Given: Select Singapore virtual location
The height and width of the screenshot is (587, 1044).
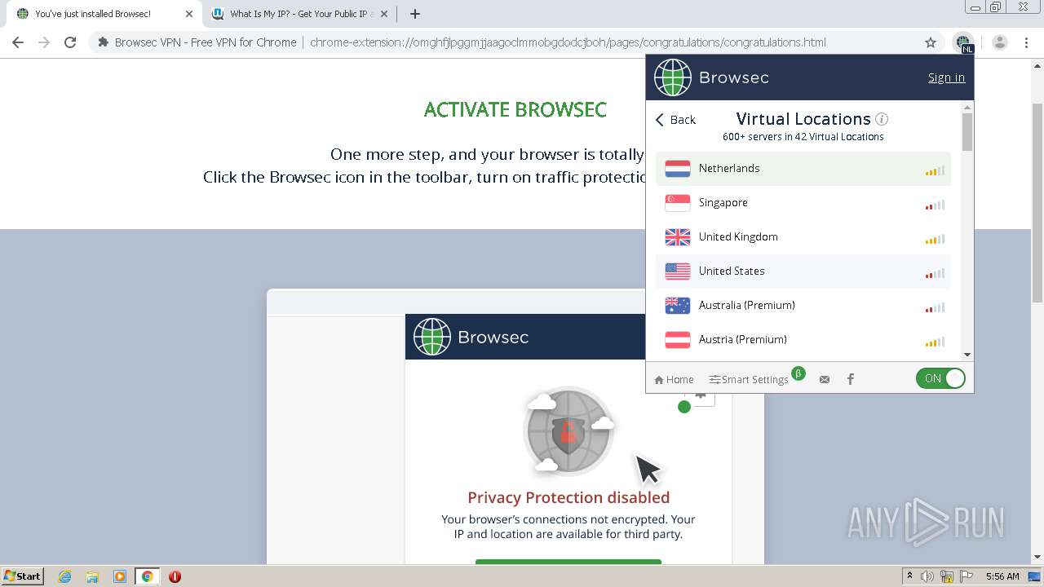Looking at the screenshot, I should point(803,203).
